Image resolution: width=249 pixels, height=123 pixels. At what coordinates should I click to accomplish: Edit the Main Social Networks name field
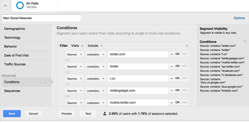tap(41, 18)
